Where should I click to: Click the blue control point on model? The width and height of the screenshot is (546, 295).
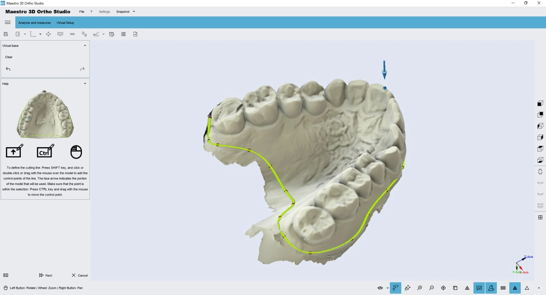[385, 88]
